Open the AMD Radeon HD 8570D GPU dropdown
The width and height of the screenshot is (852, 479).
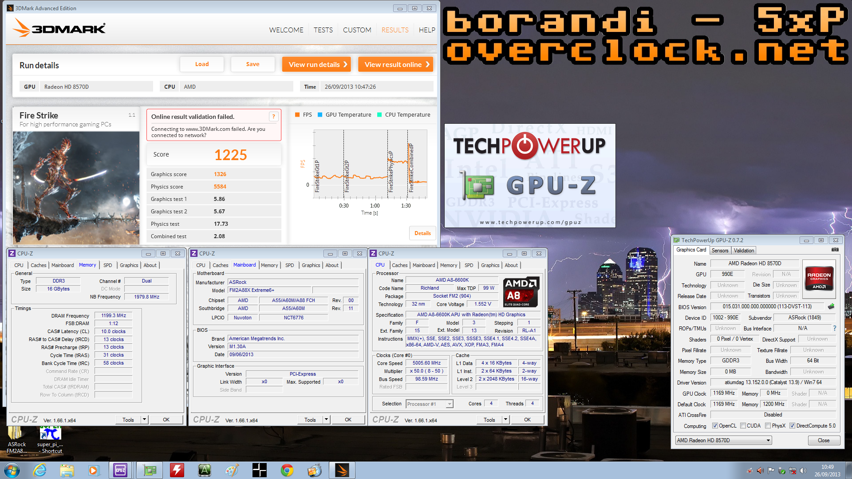[x=723, y=440]
